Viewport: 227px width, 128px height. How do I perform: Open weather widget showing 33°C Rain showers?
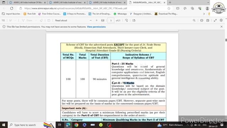[x=170, y=125]
